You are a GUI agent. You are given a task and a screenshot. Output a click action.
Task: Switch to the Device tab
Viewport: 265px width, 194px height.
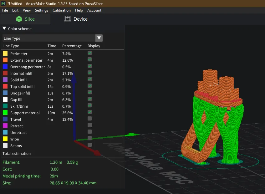[x=76, y=19]
